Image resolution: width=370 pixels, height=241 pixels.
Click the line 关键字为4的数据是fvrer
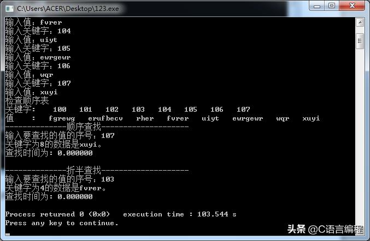coord(55,188)
